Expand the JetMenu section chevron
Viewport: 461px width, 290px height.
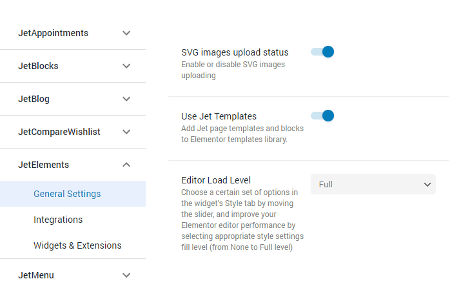126,275
